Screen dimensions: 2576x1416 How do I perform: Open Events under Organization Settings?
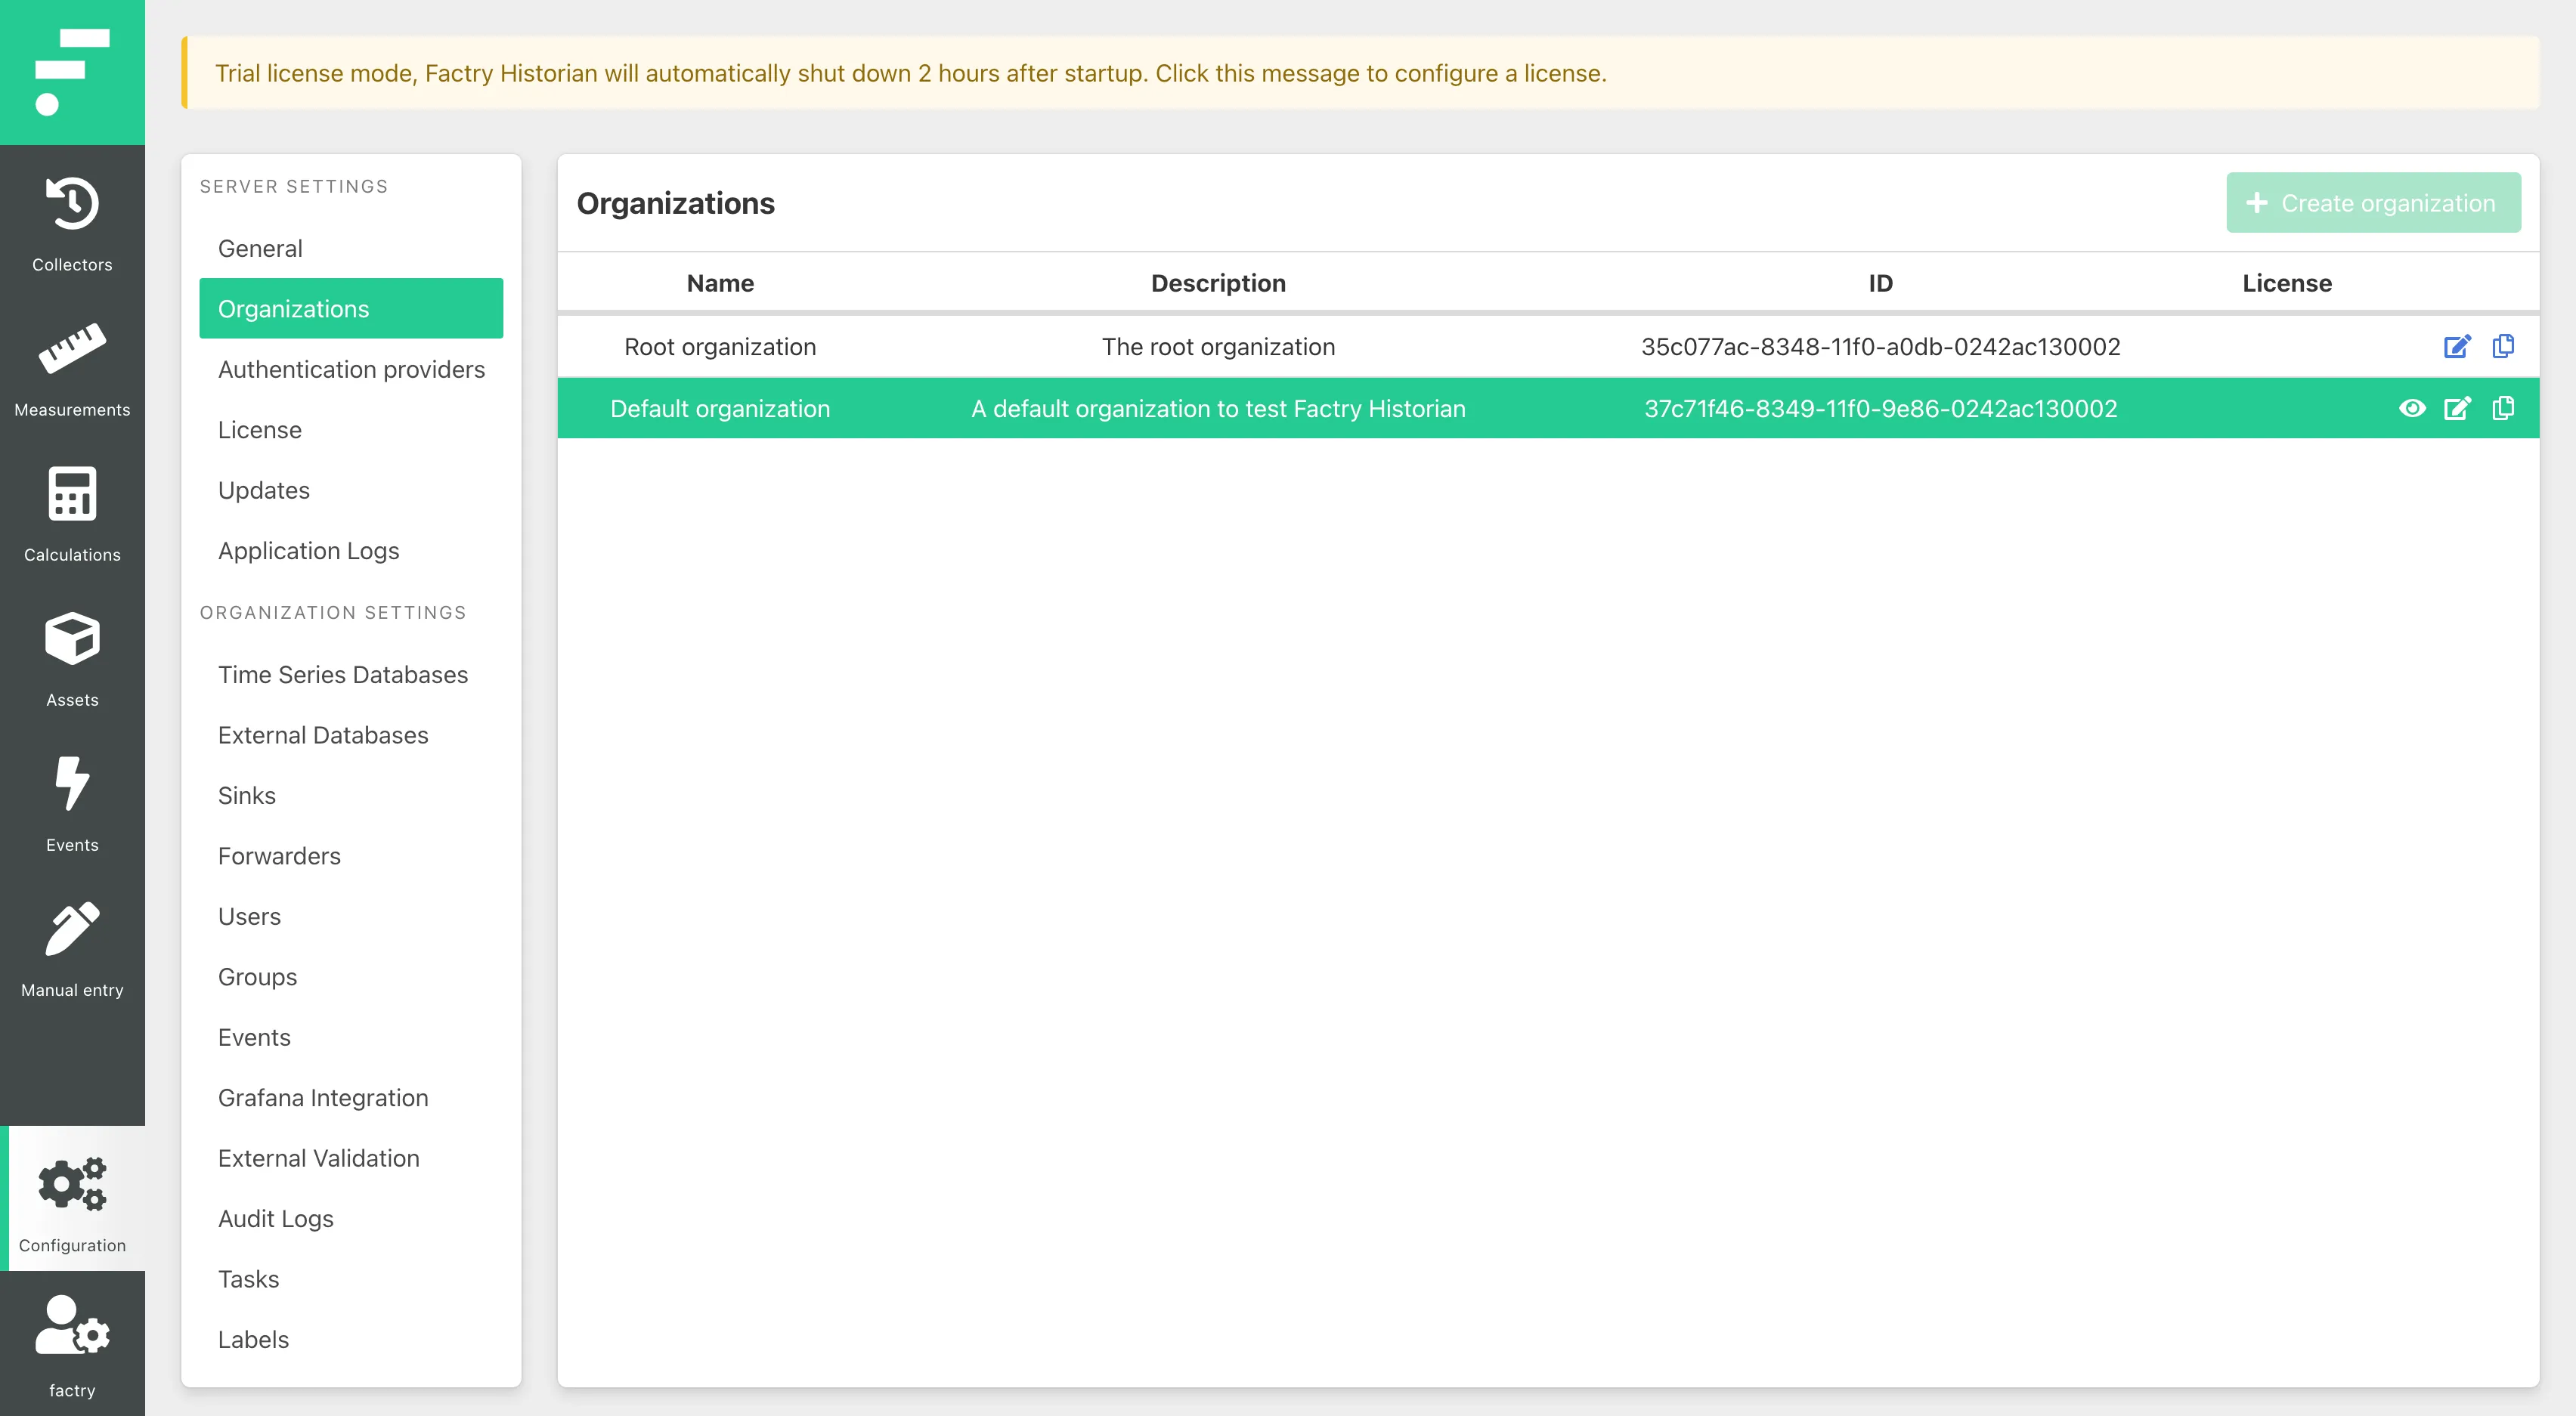(351, 1037)
